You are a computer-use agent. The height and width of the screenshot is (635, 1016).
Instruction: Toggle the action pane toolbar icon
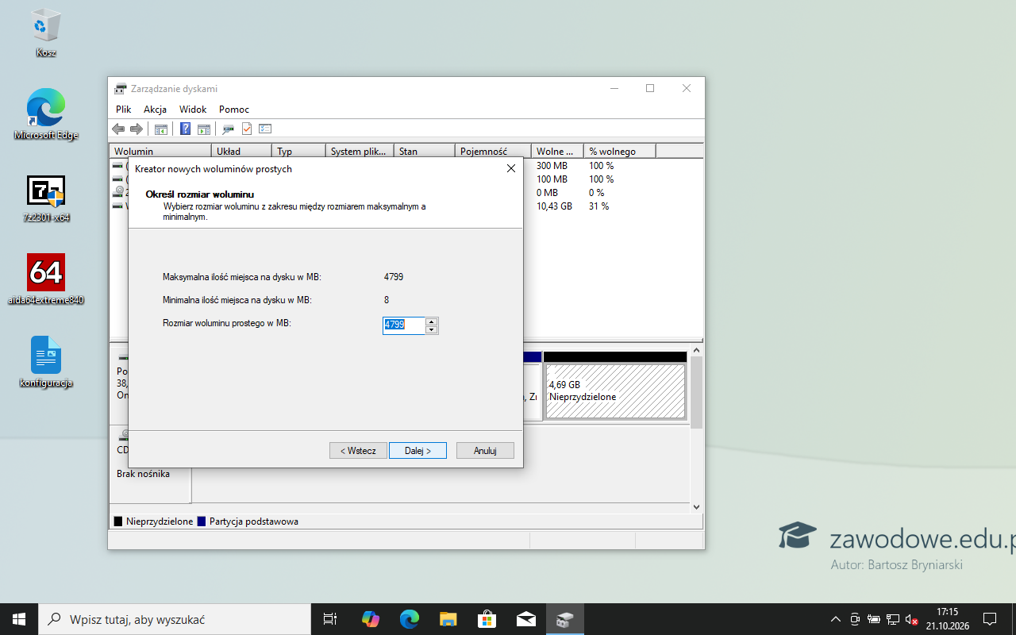pos(204,129)
